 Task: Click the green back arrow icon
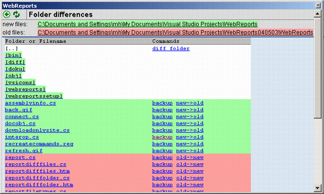tap(6, 15)
